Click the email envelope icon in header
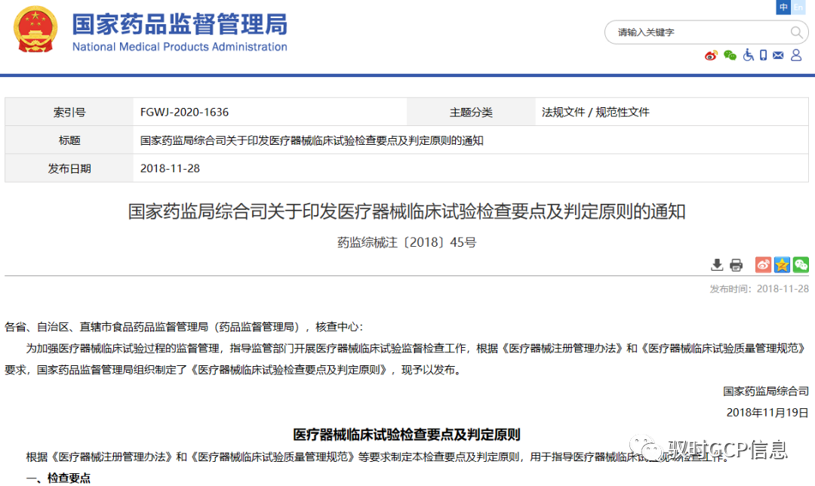815x486 pixels. point(779,55)
